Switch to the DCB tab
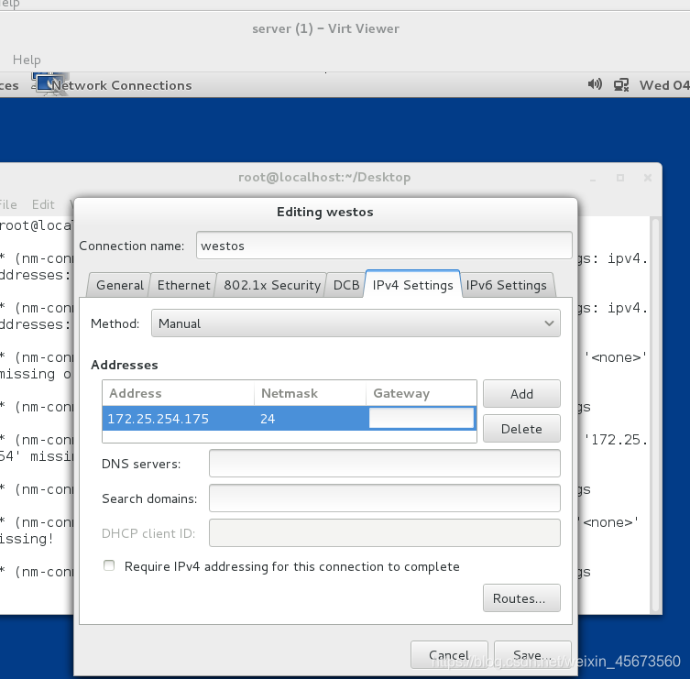690x679 pixels. pos(346,285)
